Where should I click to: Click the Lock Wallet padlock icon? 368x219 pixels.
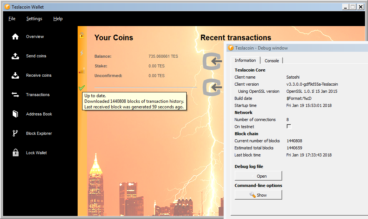tap(16, 152)
